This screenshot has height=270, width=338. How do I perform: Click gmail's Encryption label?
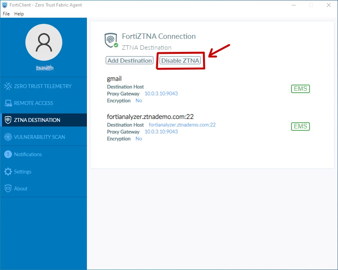pyautogui.click(x=118, y=101)
